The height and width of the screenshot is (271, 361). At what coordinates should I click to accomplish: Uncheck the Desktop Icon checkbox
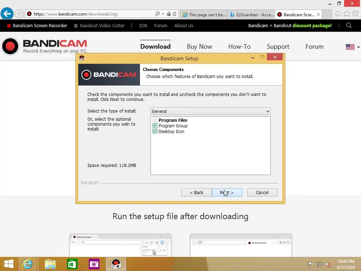pos(155,131)
